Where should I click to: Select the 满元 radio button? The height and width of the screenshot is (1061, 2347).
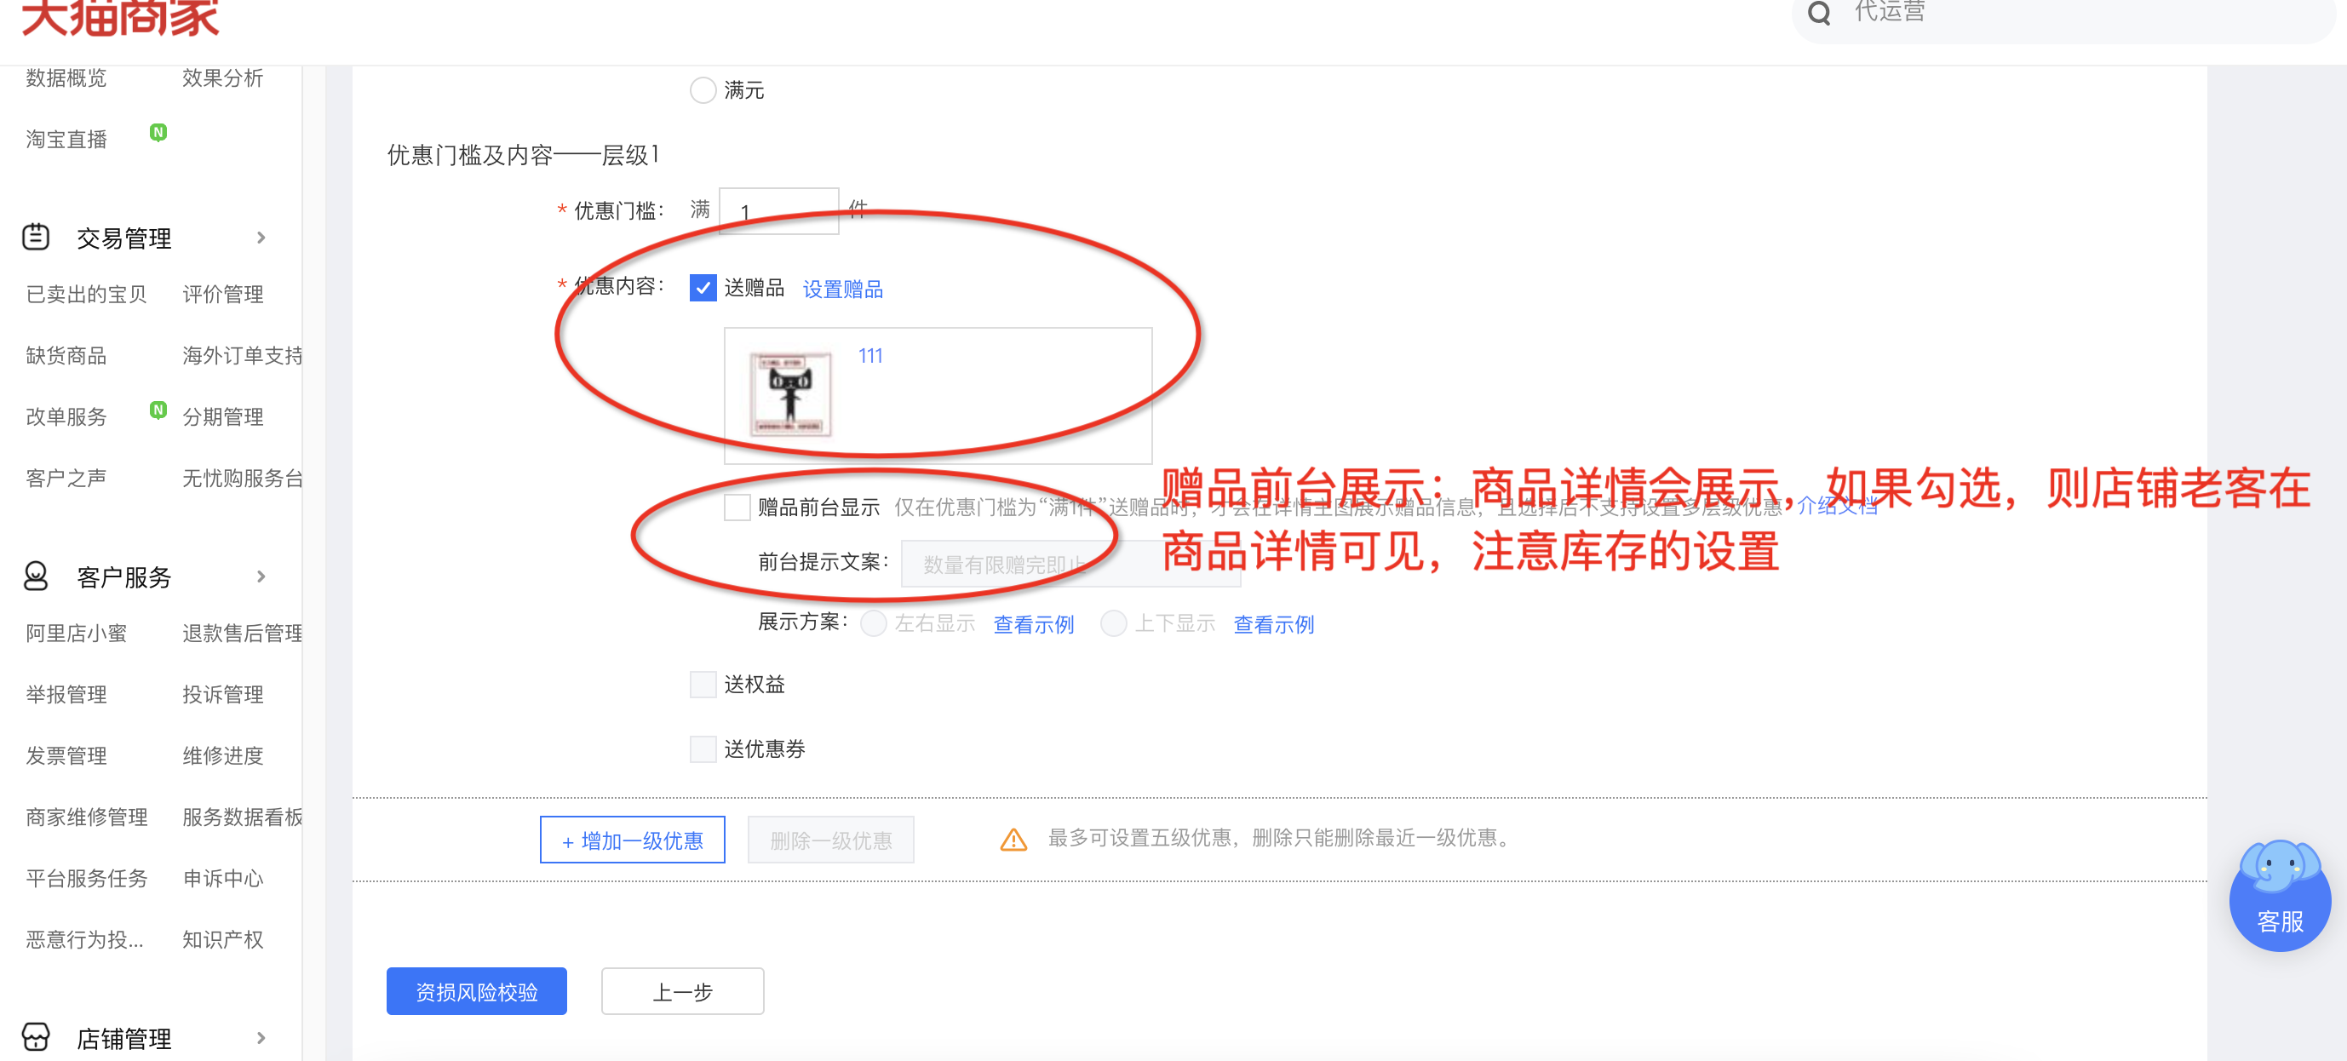pos(703,90)
